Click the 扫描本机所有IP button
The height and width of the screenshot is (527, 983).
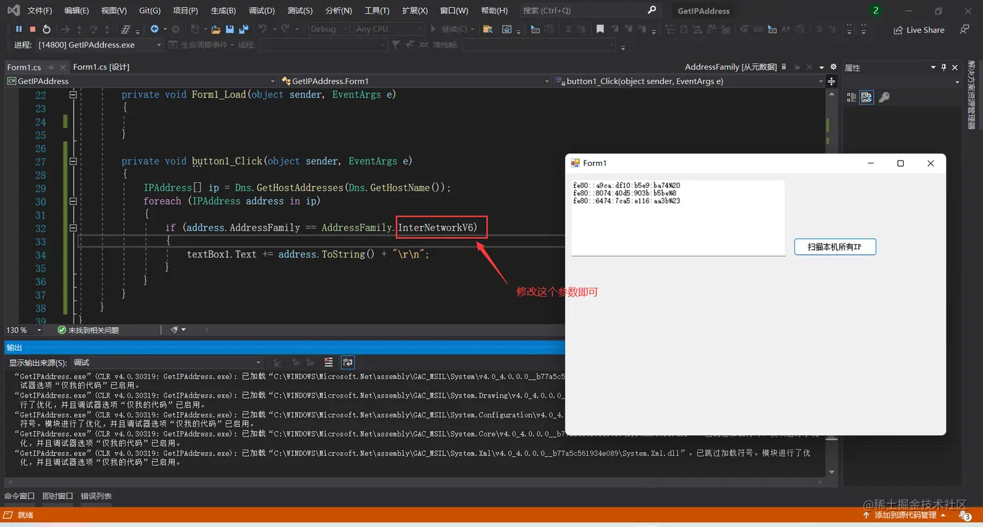click(835, 247)
